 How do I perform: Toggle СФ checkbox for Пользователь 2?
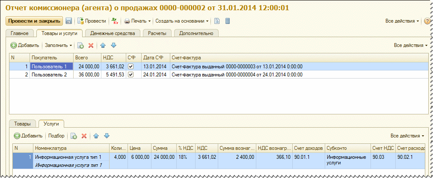coord(131,74)
